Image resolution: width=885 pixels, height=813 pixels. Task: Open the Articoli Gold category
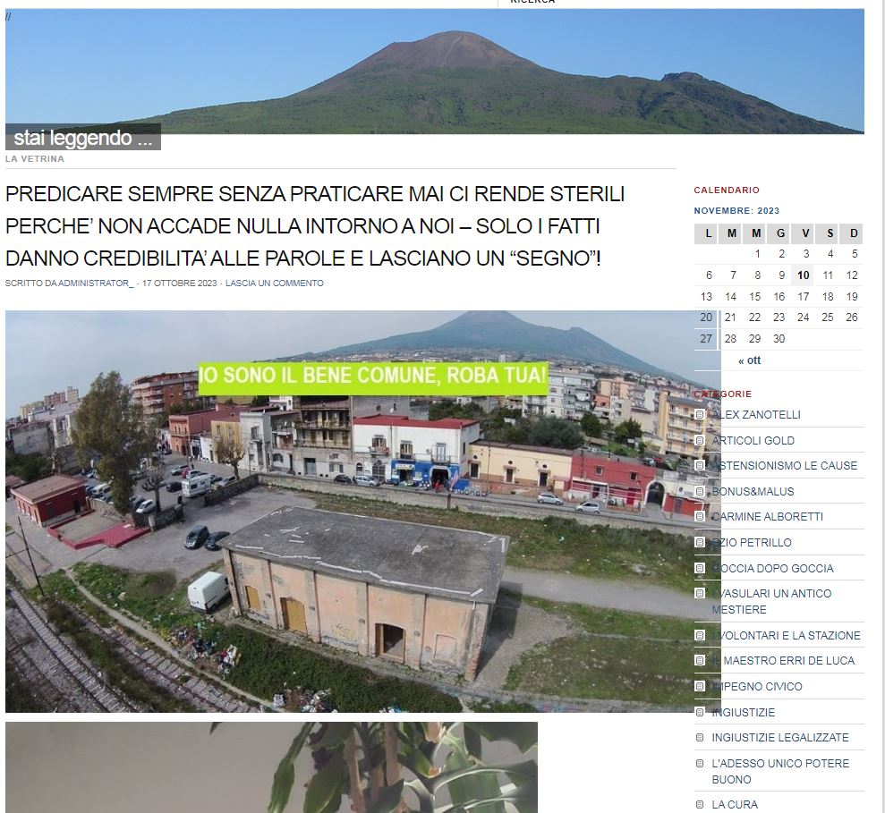(x=753, y=441)
